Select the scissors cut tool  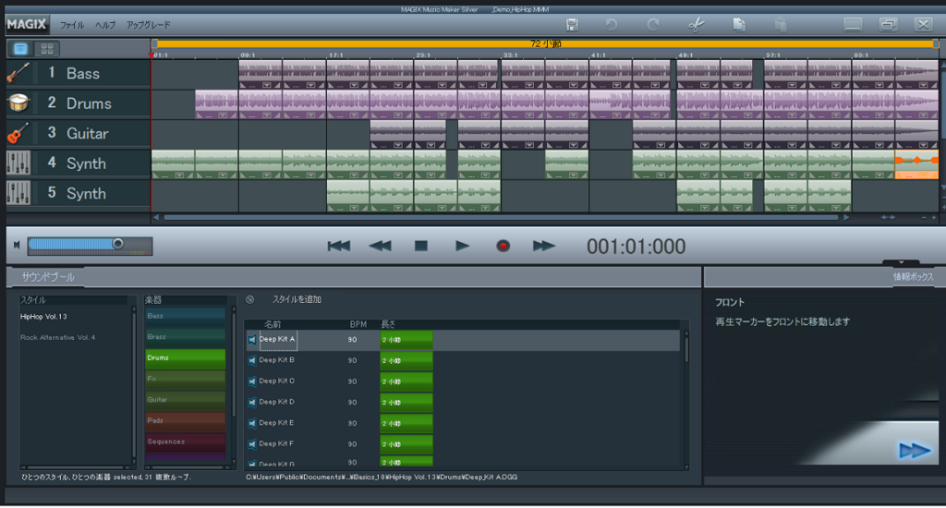[697, 25]
